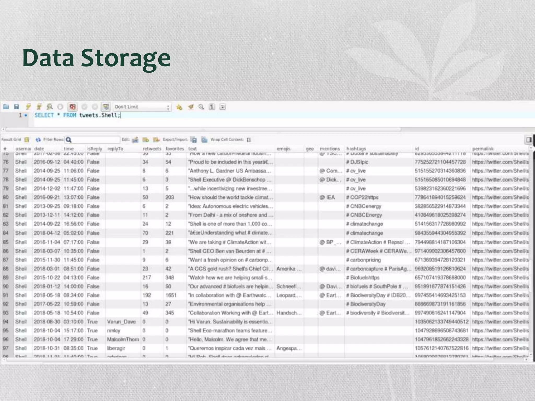
Task: Select the emojis cell Leopard,...
Action: point(289,295)
